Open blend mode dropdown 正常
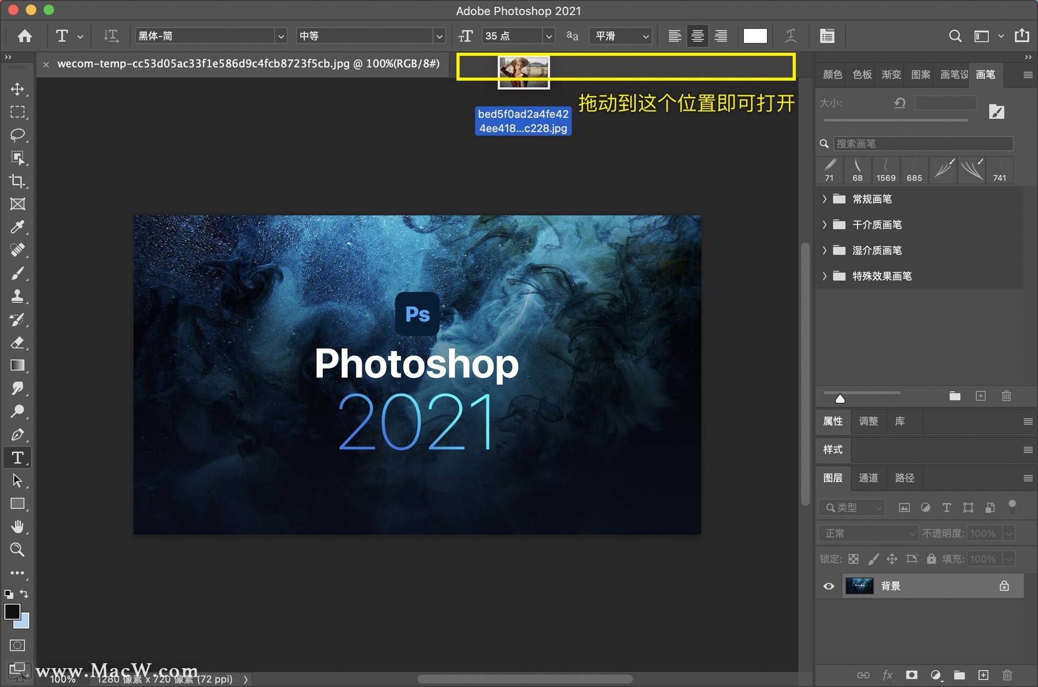Screen dimensions: 1038x687 pyautogui.click(x=869, y=534)
